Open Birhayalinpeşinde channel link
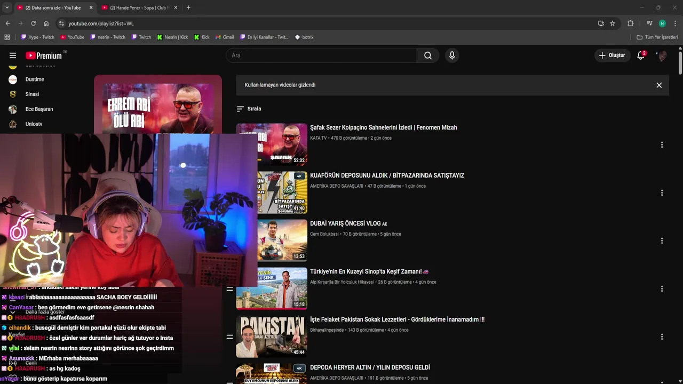 coord(327,330)
